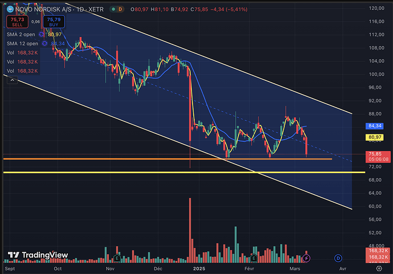This screenshot has width=393, height=274.
Task: Select the SMA 2 open indicator label
Action: click(x=21, y=34)
